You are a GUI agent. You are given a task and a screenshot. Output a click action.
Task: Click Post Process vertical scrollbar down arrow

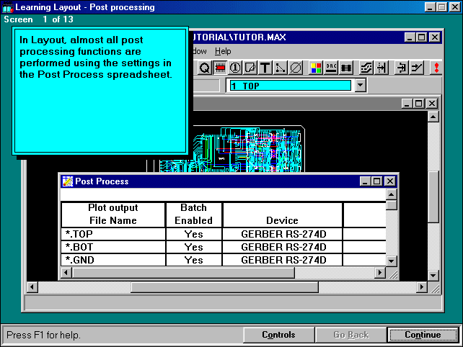[392, 261]
